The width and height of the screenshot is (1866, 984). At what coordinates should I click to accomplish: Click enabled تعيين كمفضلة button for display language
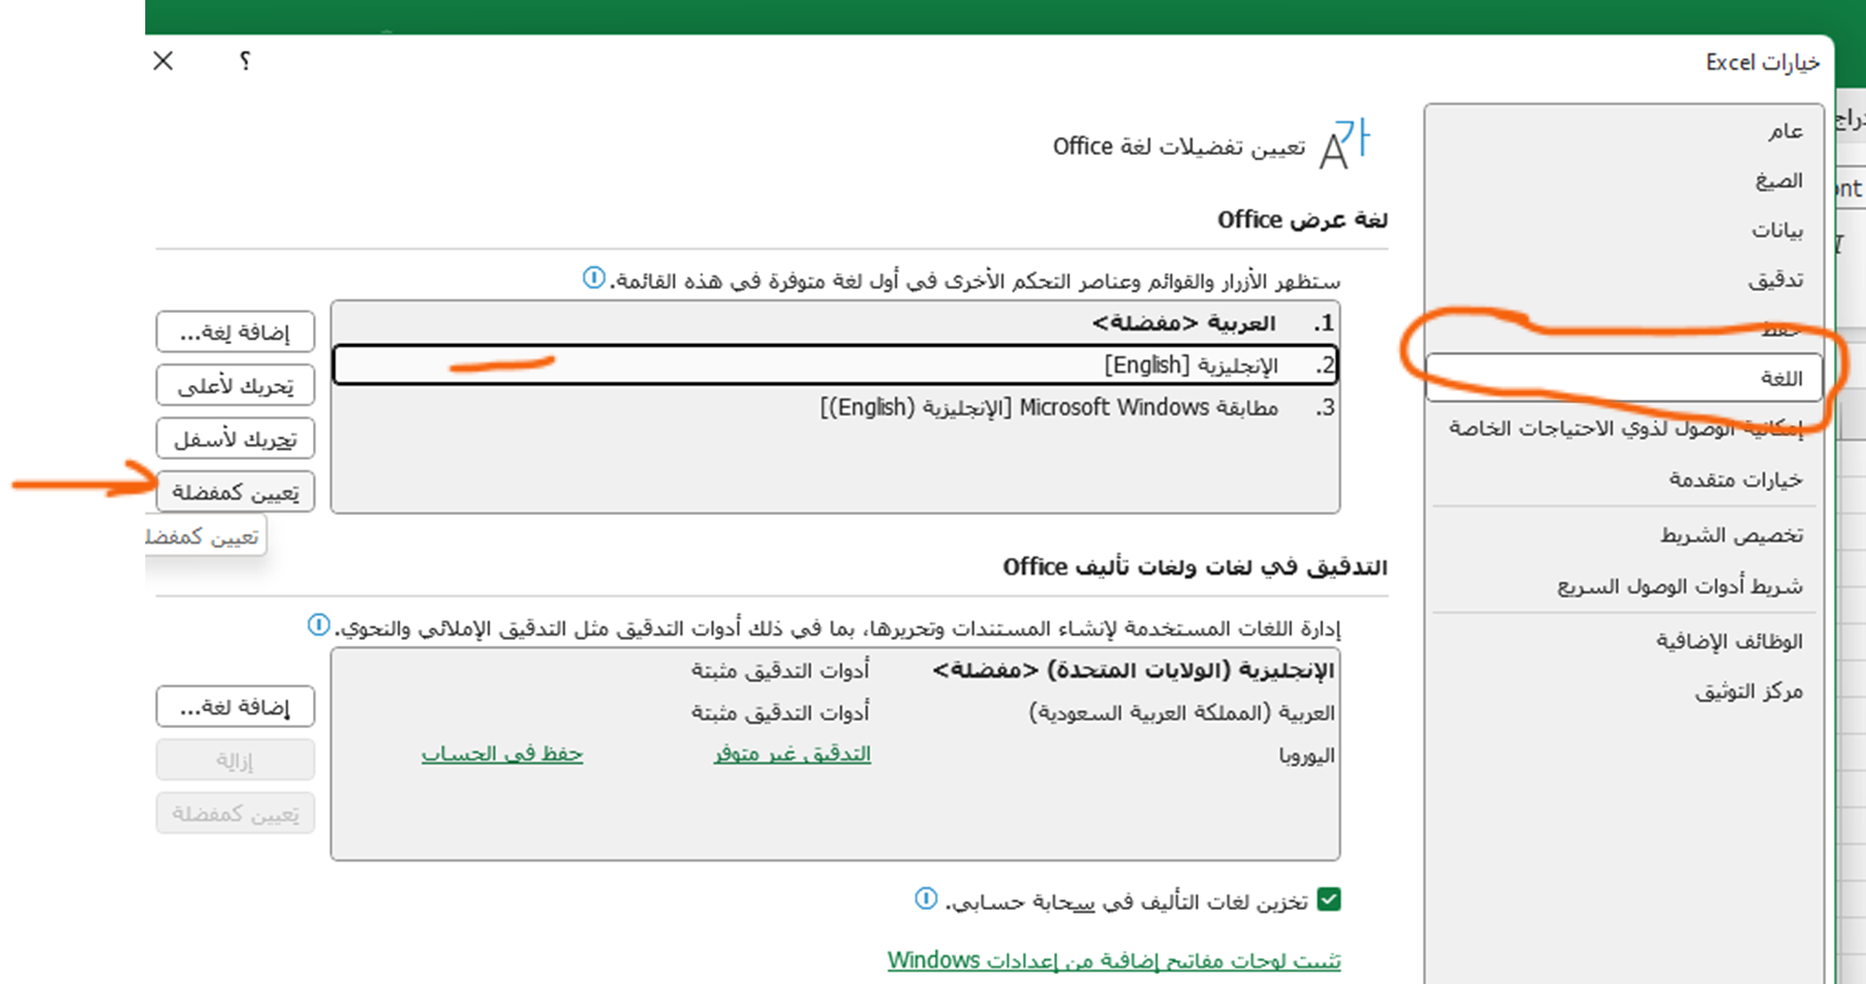235,492
